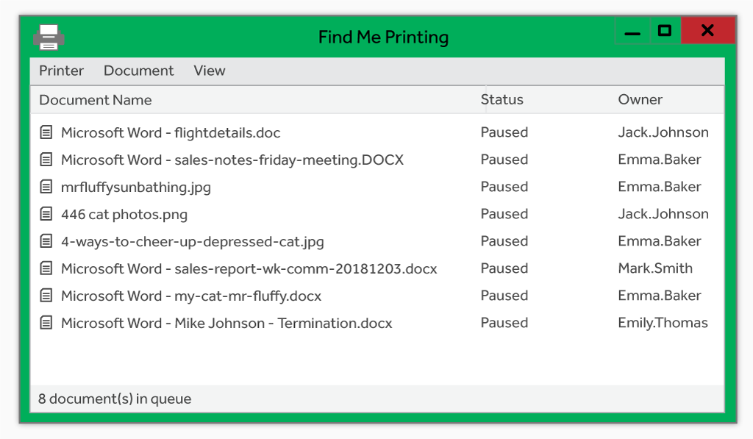Sort by Owner column header
The image size is (753, 439).
click(x=640, y=99)
